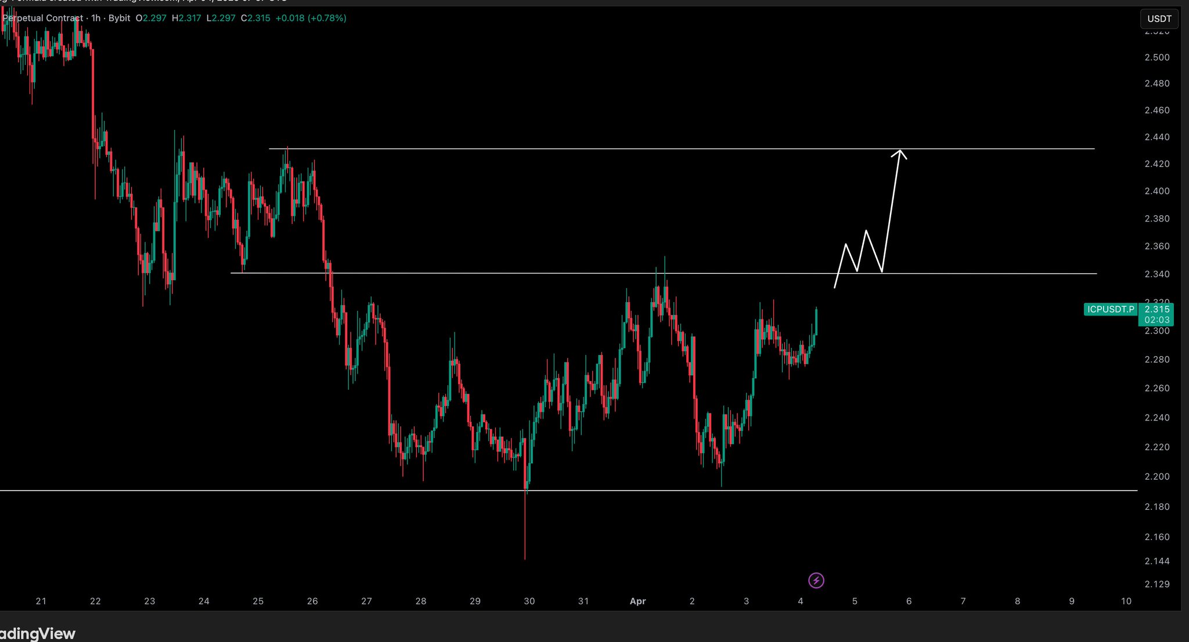Viewport: 1189px width, 642px height.
Task: Click the TradingView logo at bottom left
Action: coord(38,633)
